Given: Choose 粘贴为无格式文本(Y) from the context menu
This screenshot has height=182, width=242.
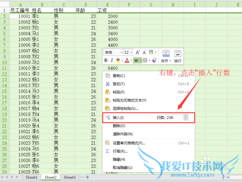Looking at the screenshot, I should [x=149, y=100].
